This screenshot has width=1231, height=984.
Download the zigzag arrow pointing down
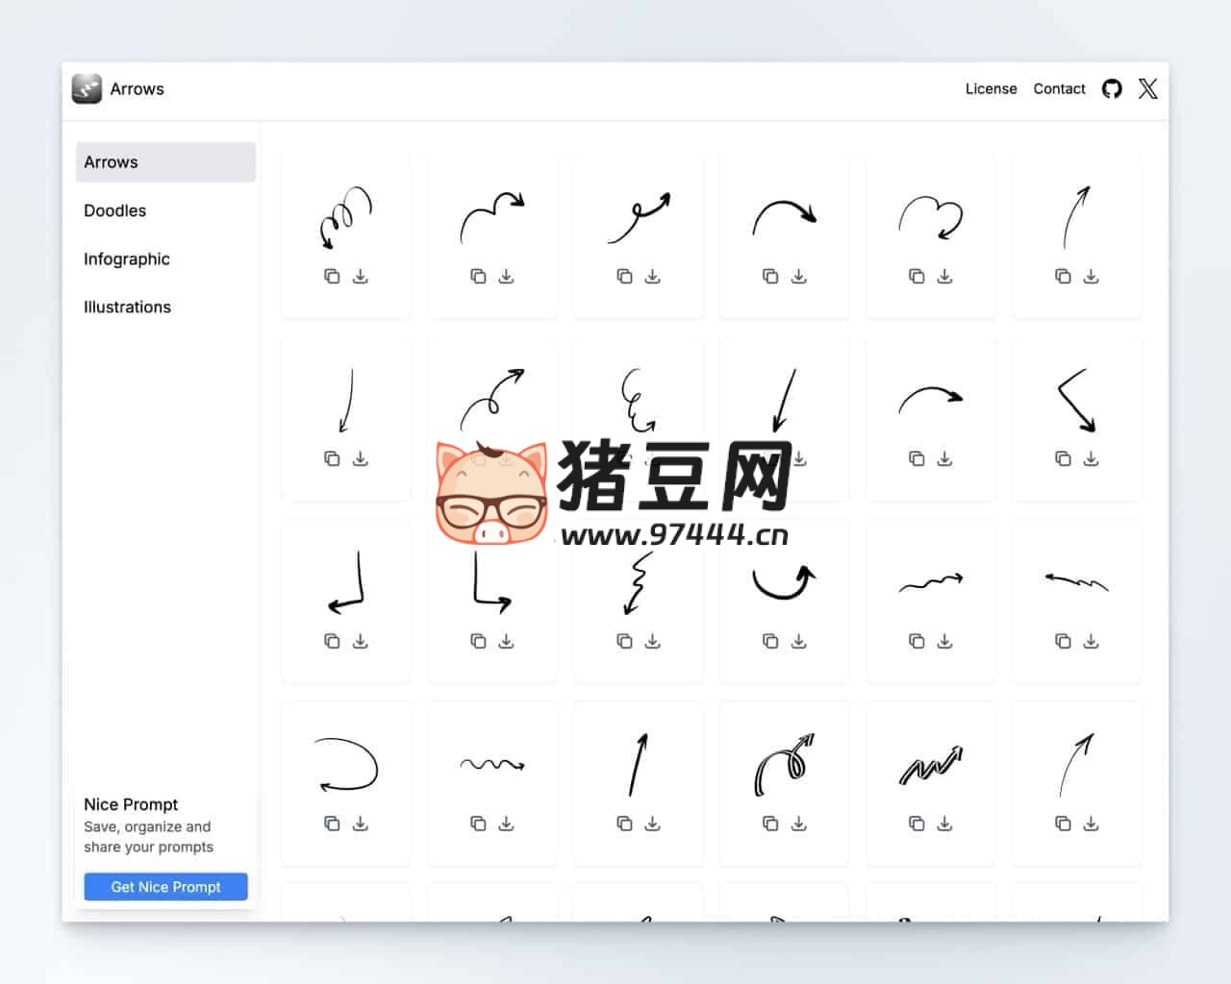click(653, 641)
